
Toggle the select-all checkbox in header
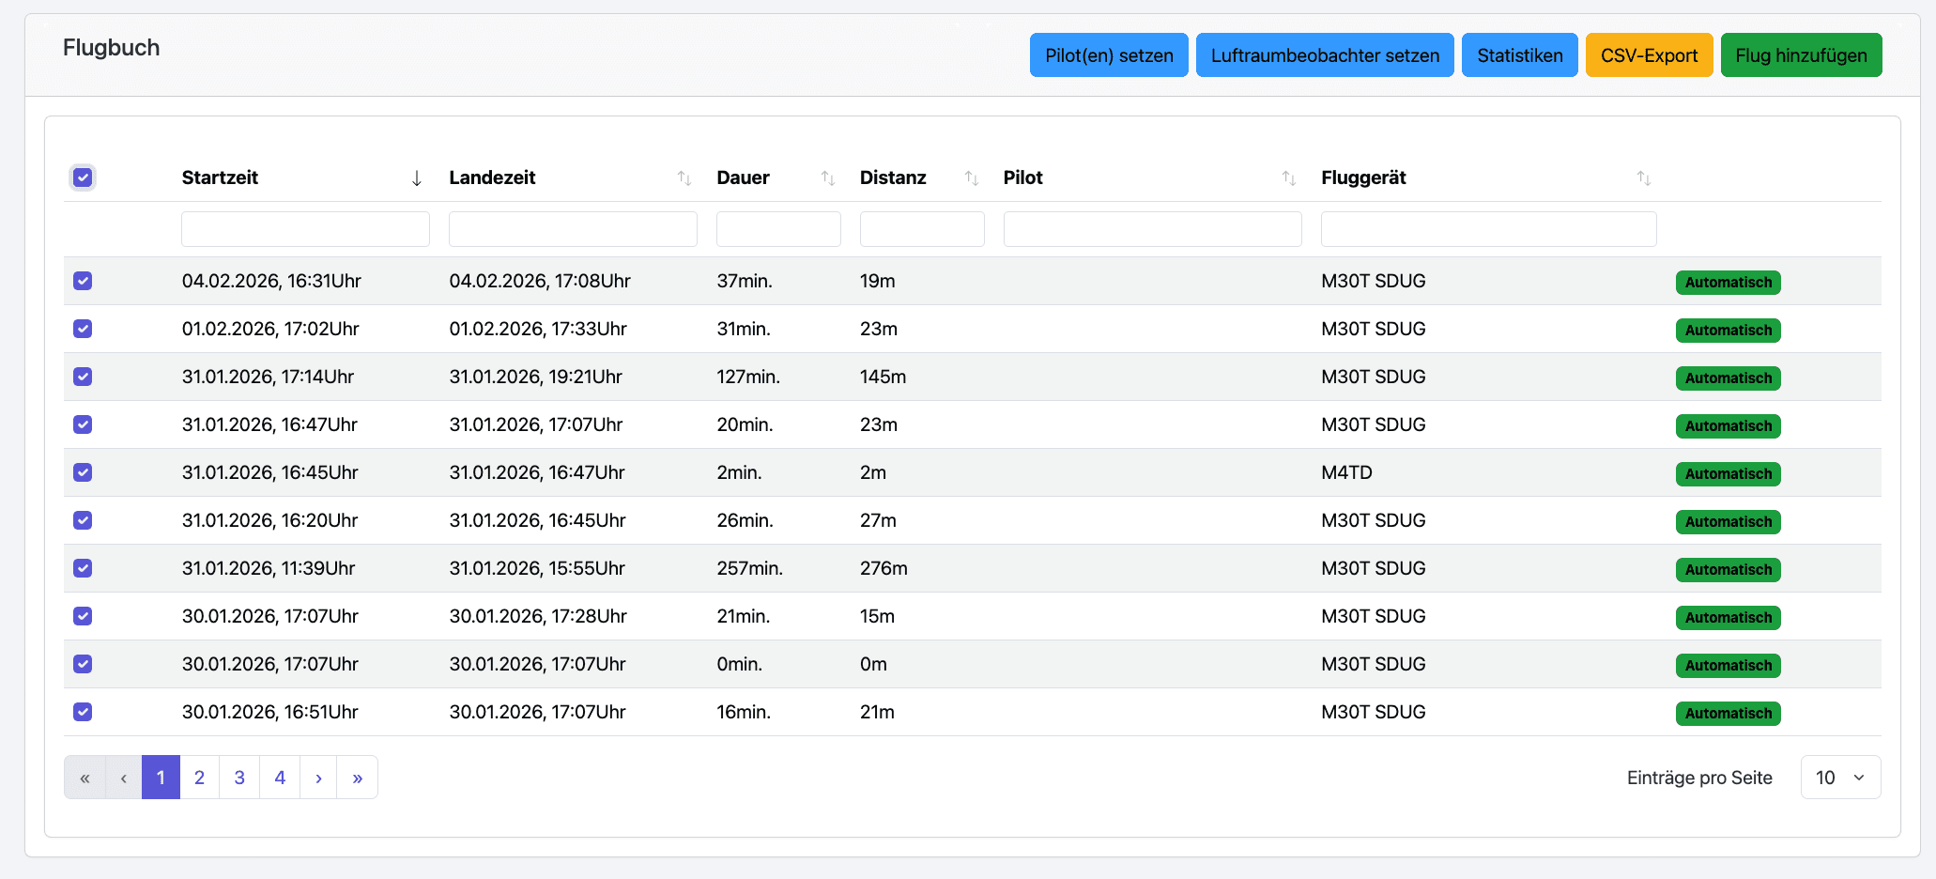(x=83, y=177)
